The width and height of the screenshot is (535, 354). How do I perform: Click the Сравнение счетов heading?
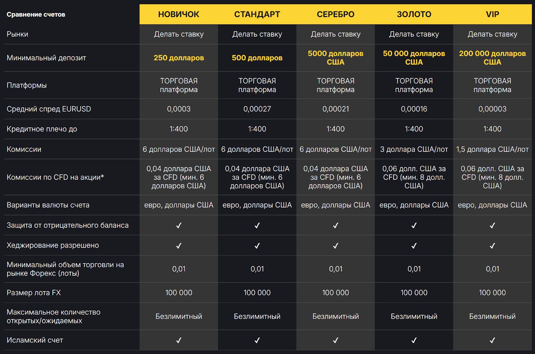(36, 14)
